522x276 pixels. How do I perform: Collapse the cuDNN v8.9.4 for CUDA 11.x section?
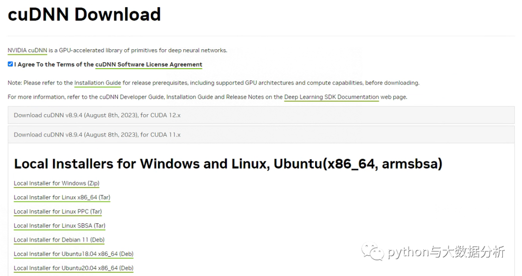(261, 134)
